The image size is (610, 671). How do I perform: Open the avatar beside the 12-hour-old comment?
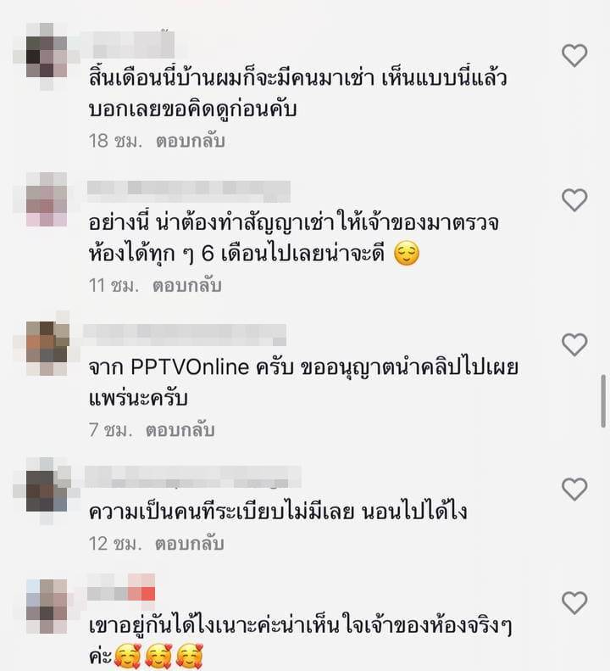click(x=46, y=491)
